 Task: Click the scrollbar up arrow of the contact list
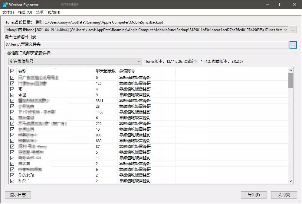(x=291, y=70)
